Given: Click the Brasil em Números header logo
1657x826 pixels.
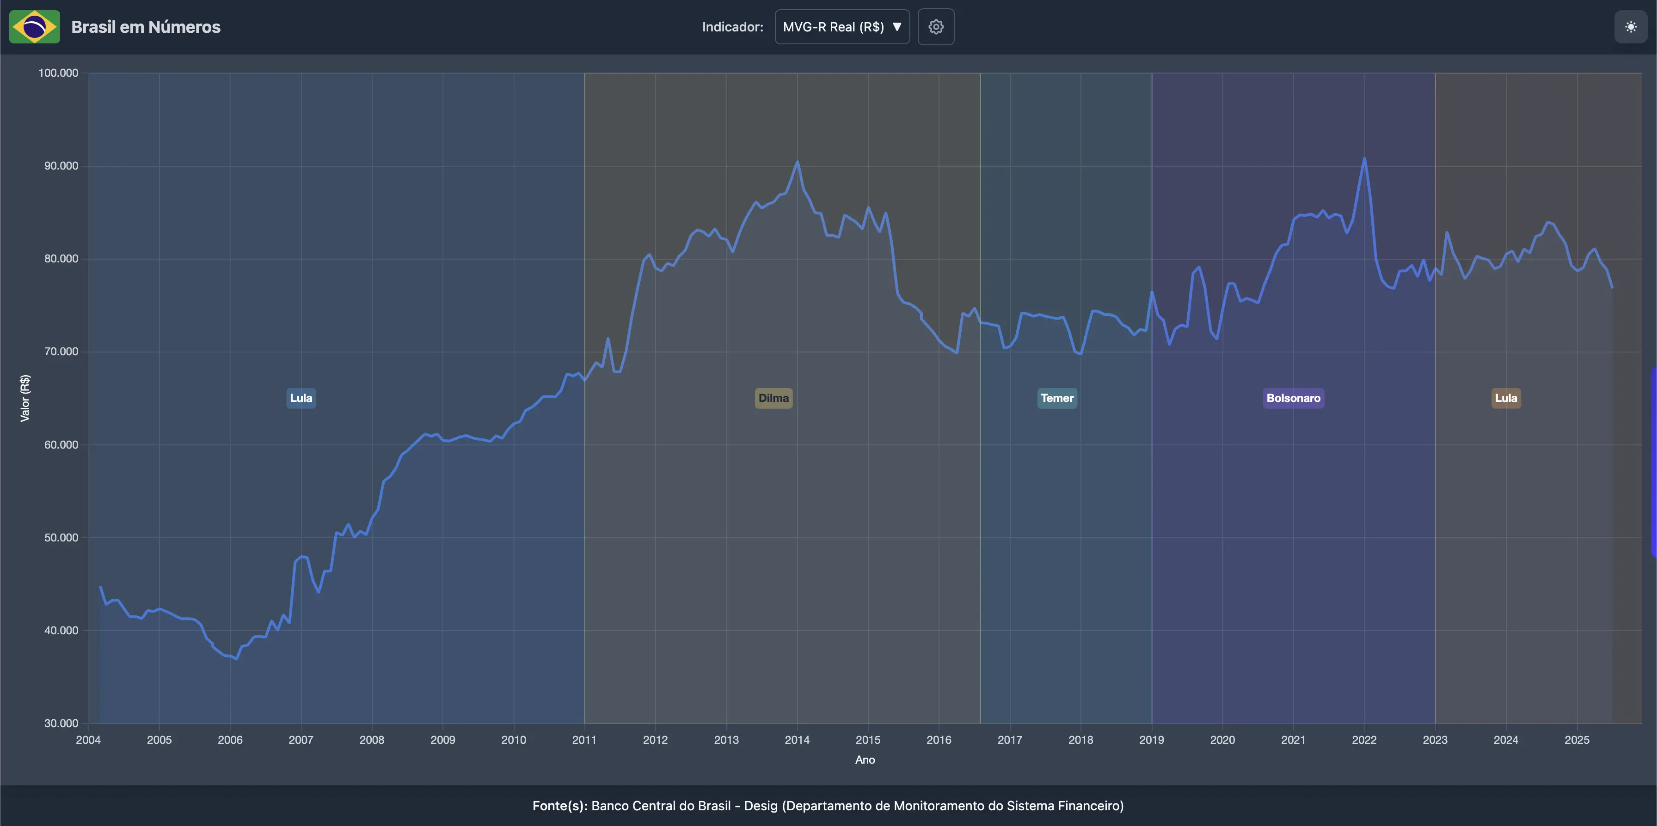Looking at the screenshot, I should 34,26.
